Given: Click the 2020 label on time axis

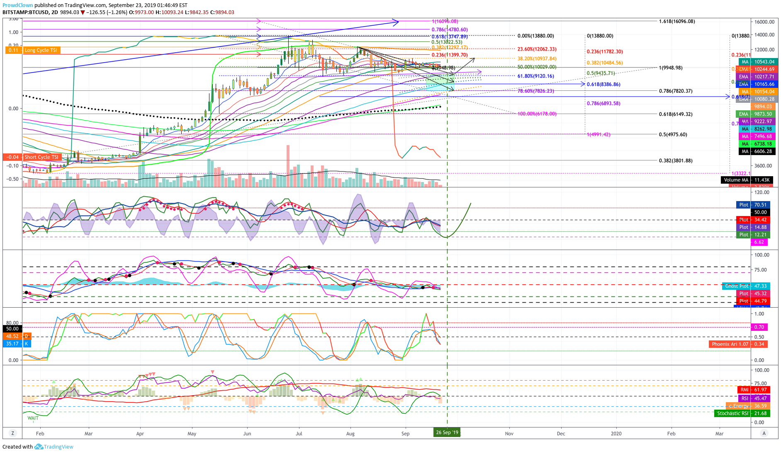Looking at the screenshot, I should (616, 434).
